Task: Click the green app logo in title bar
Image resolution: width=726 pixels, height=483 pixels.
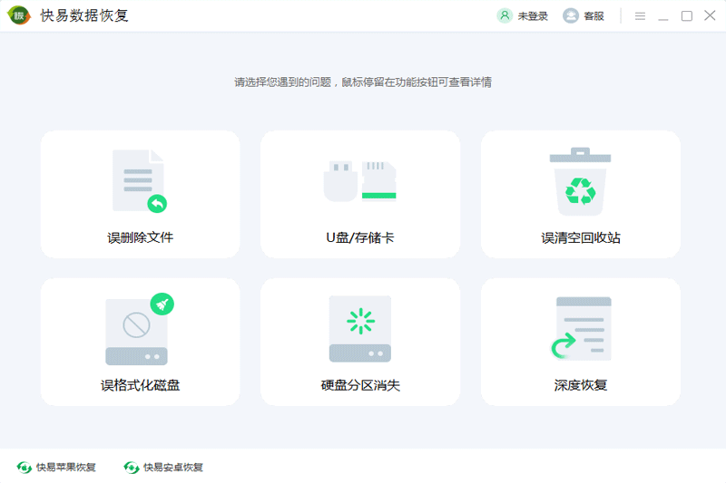Action: [17, 15]
